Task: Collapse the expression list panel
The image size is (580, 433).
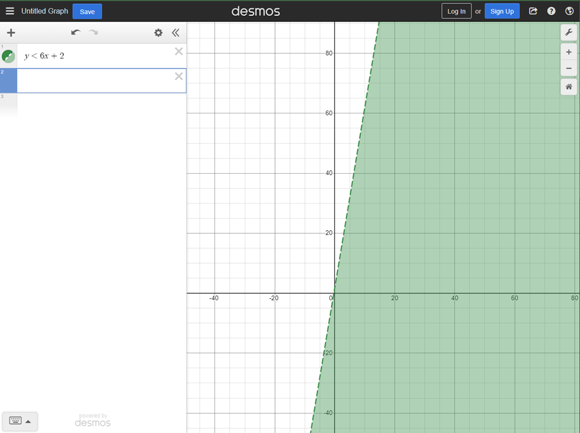Action: point(176,33)
